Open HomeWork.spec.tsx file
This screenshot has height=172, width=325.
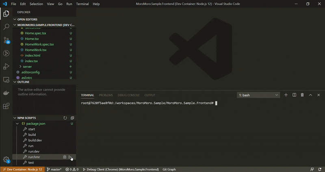click(44, 45)
